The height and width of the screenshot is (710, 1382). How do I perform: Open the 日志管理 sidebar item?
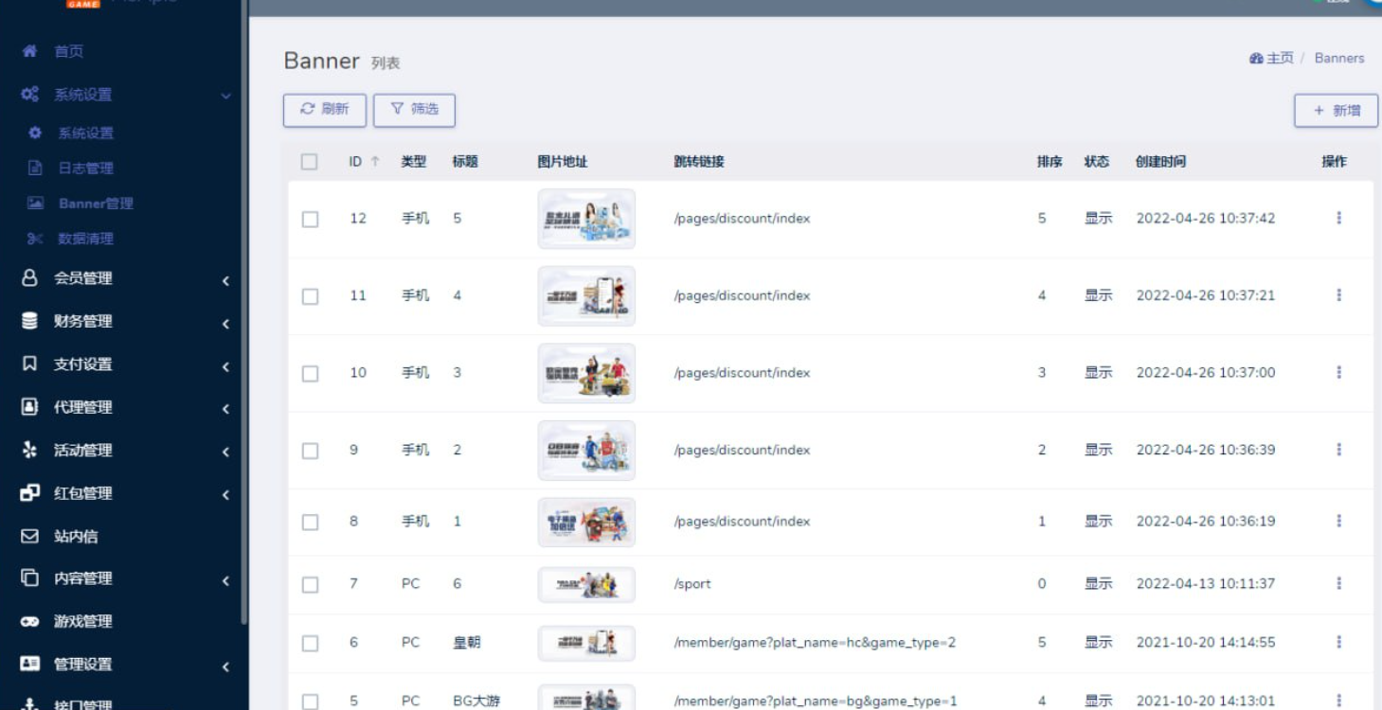(85, 169)
